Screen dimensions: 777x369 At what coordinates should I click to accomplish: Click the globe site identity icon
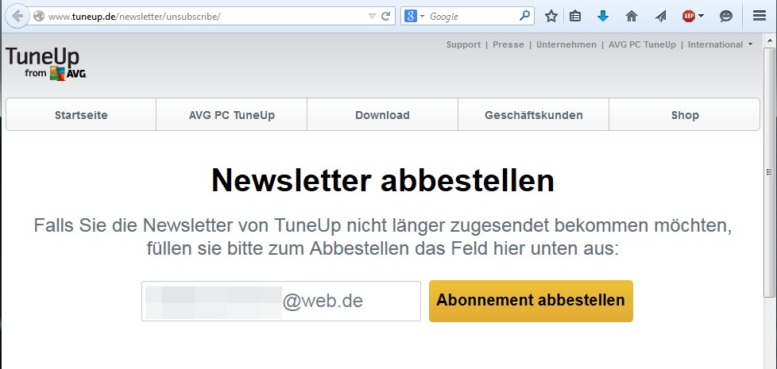39,17
